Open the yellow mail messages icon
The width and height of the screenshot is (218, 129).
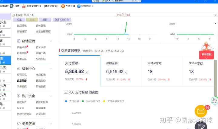click(200, 111)
